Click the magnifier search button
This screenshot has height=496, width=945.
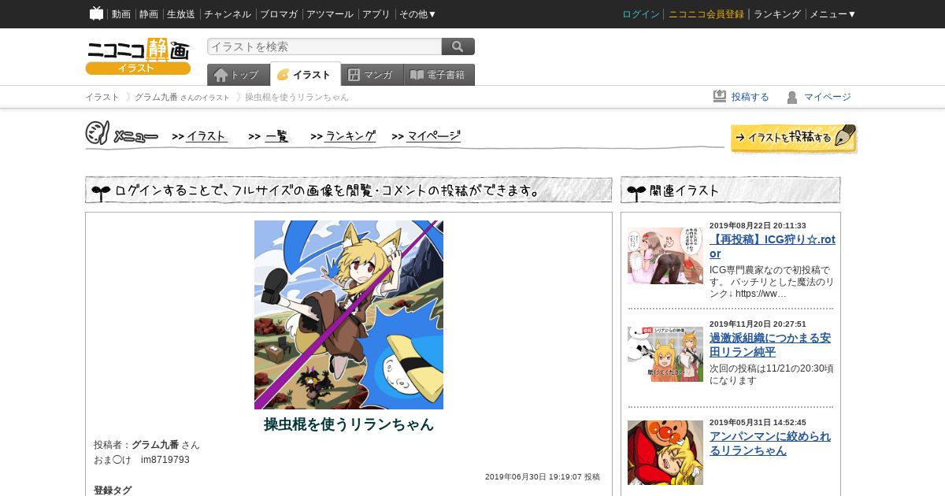point(458,46)
